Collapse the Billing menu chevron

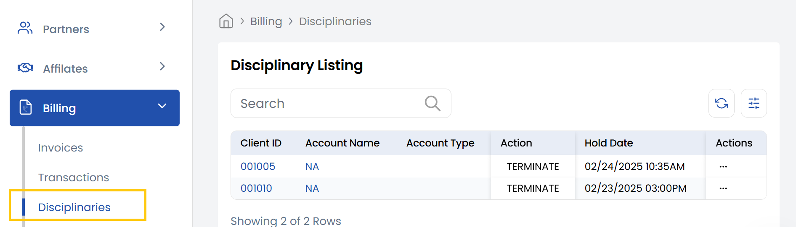(162, 106)
